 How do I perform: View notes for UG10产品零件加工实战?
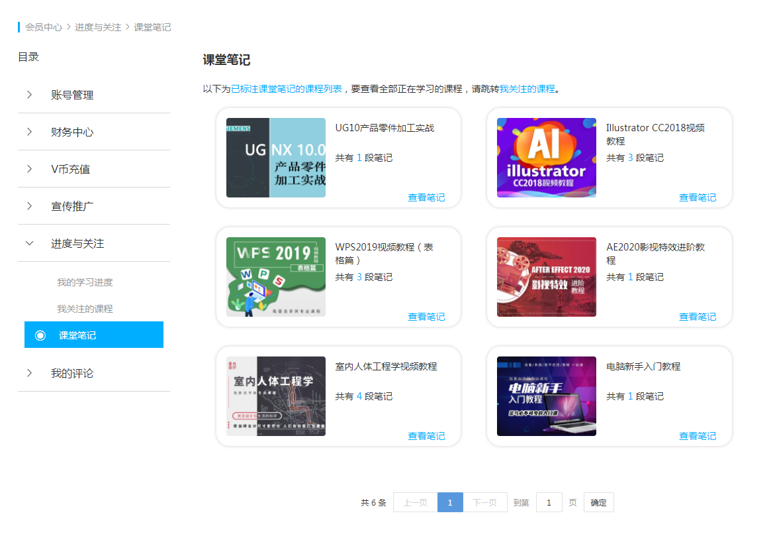(x=426, y=197)
